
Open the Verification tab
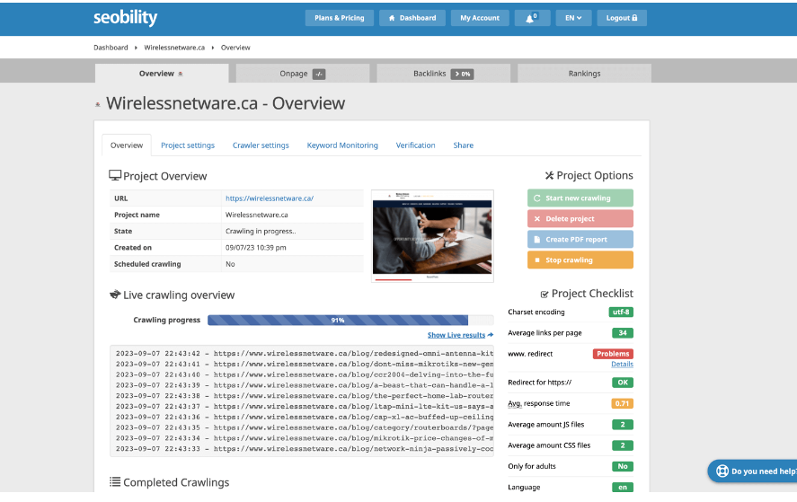click(x=415, y=145)
